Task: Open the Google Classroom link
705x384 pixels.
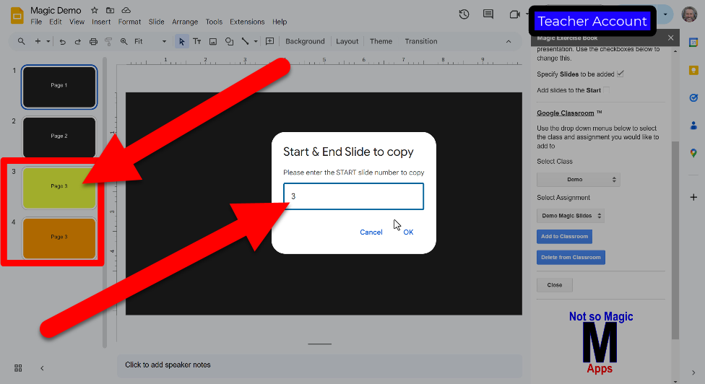Action: 565,113
